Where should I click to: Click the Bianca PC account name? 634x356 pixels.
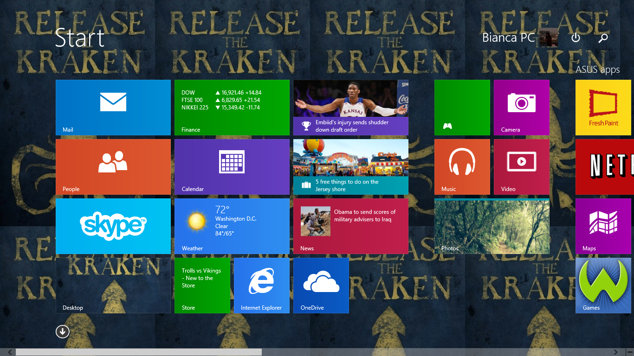click(509, 38)
